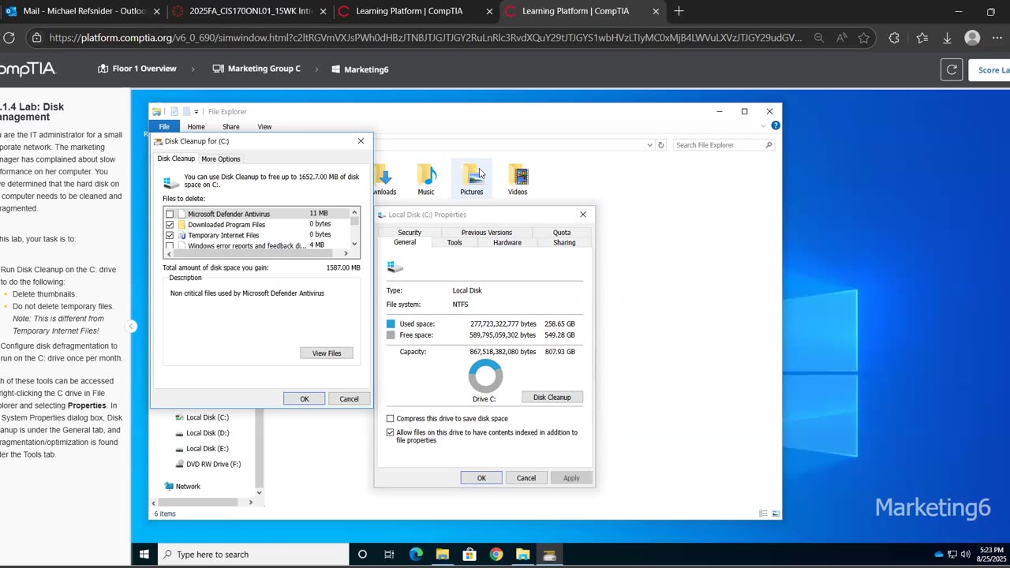The height and width of the screenshot is (568, 1010).
Task: Click right arrow of Files to delete scrollbar
Action: click(346, 253)
